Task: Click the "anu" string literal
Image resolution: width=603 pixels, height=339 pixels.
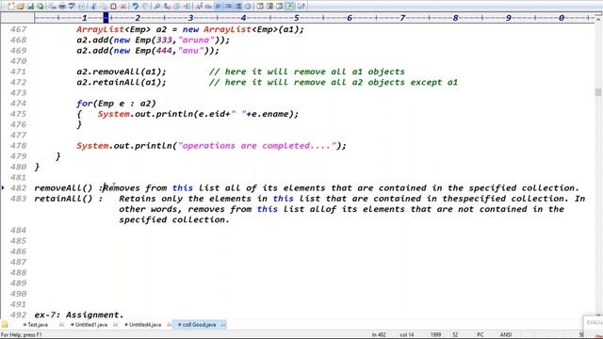Action: click(190, 51)
